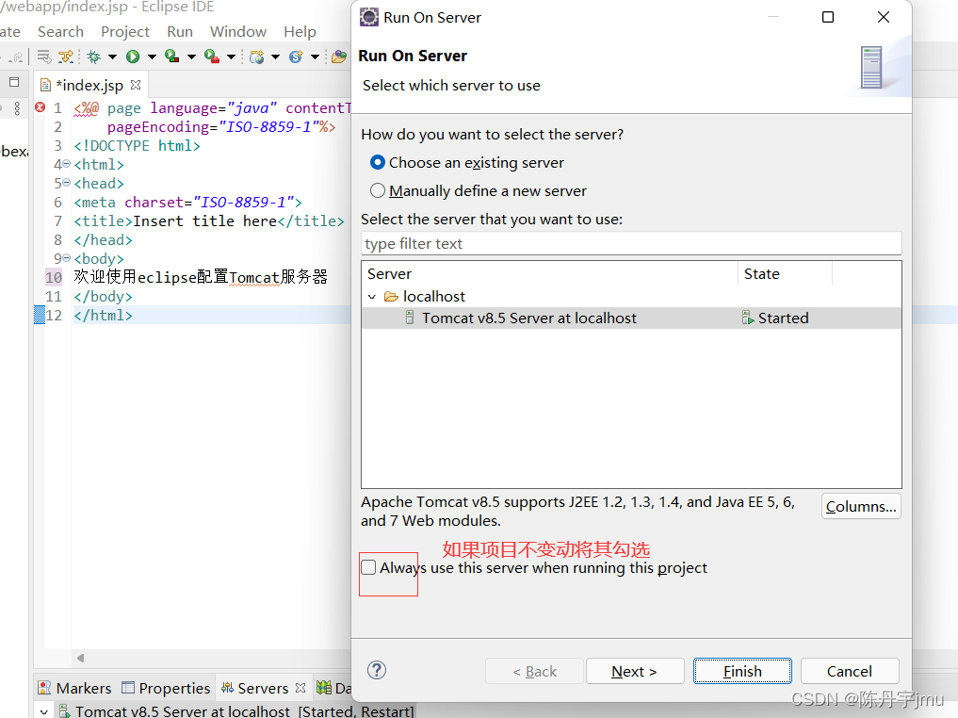Click the Properties view icon
Viewport: 958px width, 718px height.
tap(128, 688)
